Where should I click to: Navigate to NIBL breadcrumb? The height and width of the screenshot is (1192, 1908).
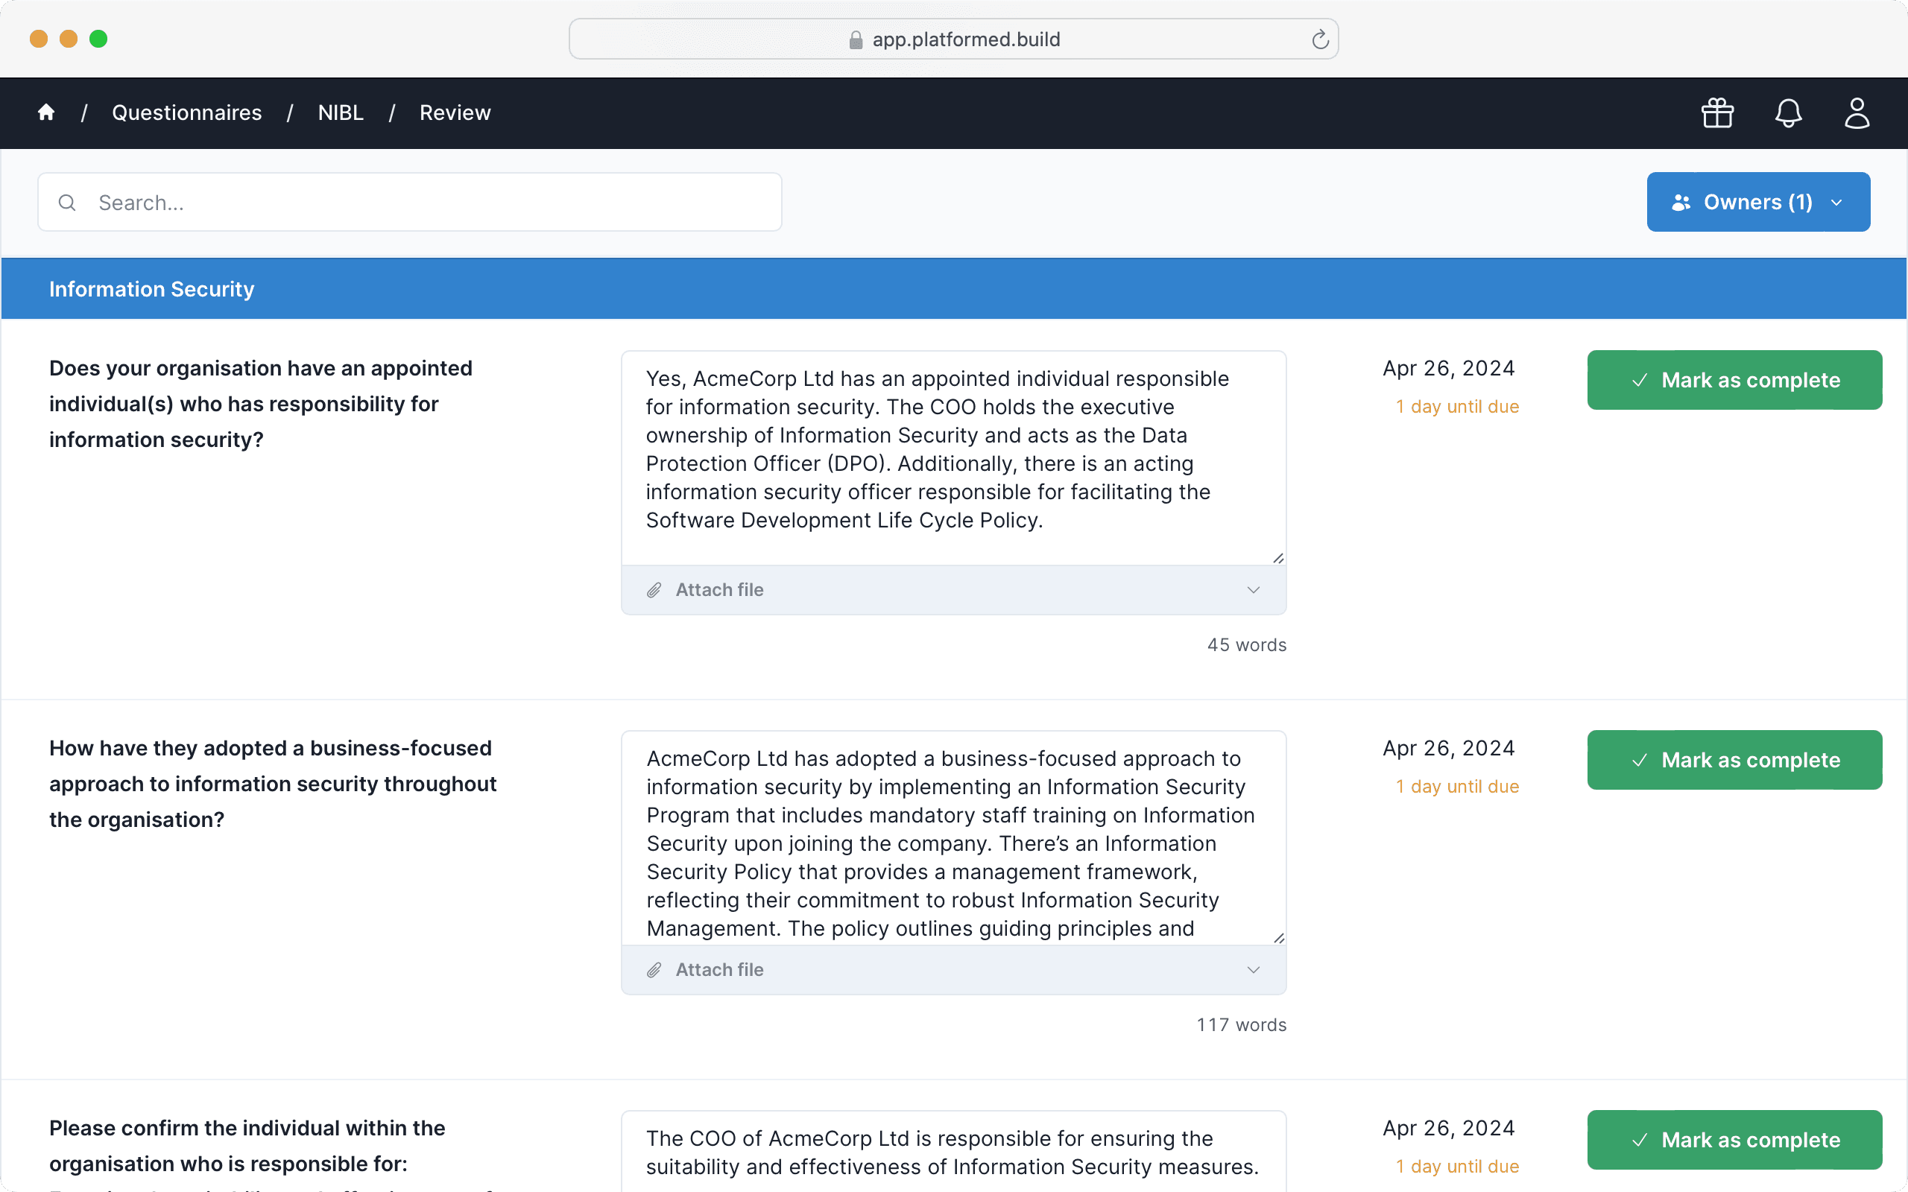(x=341, y=112)
